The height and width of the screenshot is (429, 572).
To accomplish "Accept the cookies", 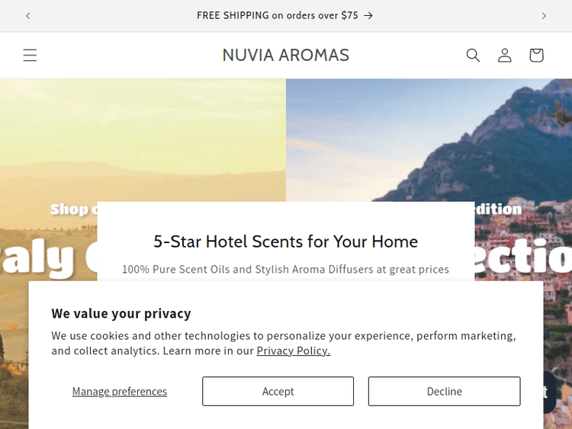I will click(278, 391).
